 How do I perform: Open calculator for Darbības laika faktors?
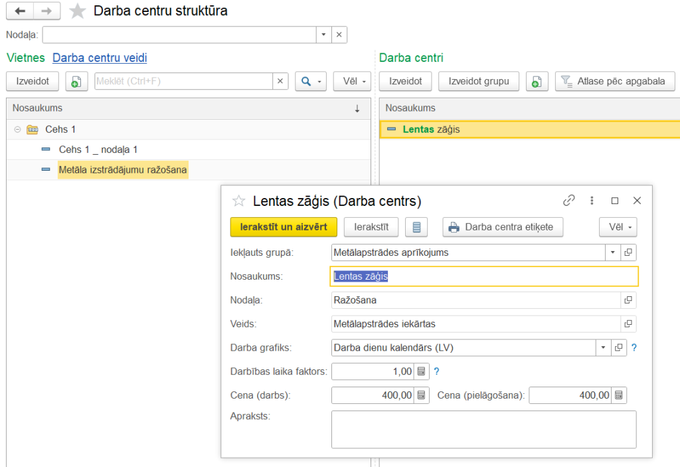pyautogui.click(x=421, y=371)
